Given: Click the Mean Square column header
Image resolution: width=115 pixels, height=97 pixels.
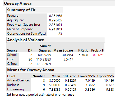Looking at the screenshot, I should [63, 50].
